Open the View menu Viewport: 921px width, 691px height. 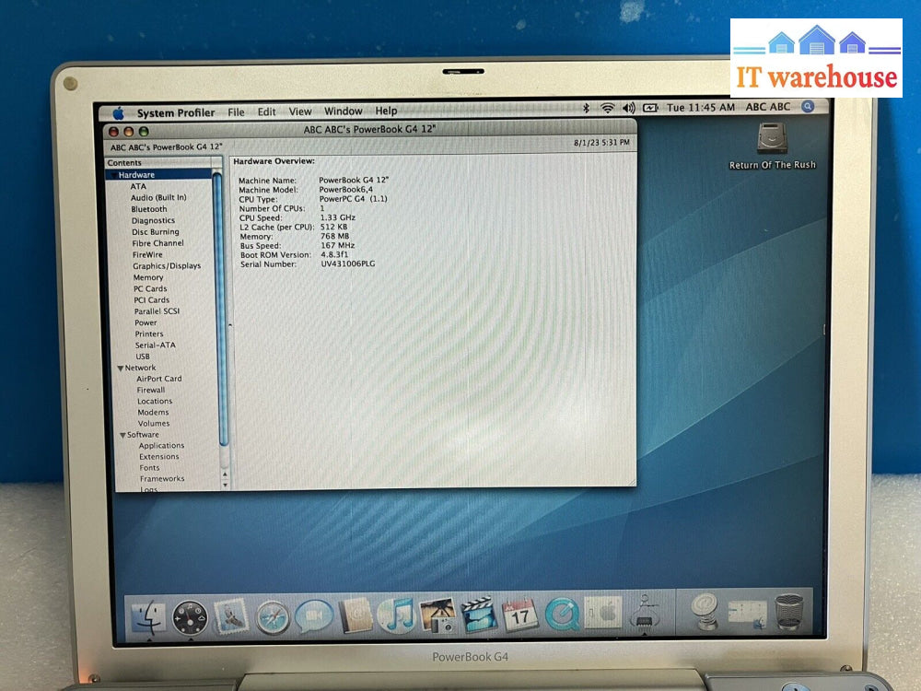pyautogui.click(x=300, y=111)
